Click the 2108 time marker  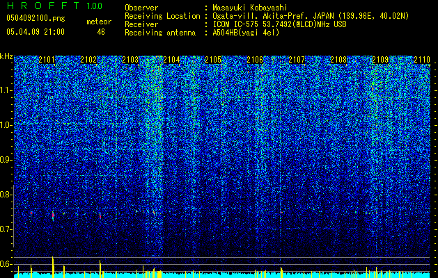[x=338, y=60]
